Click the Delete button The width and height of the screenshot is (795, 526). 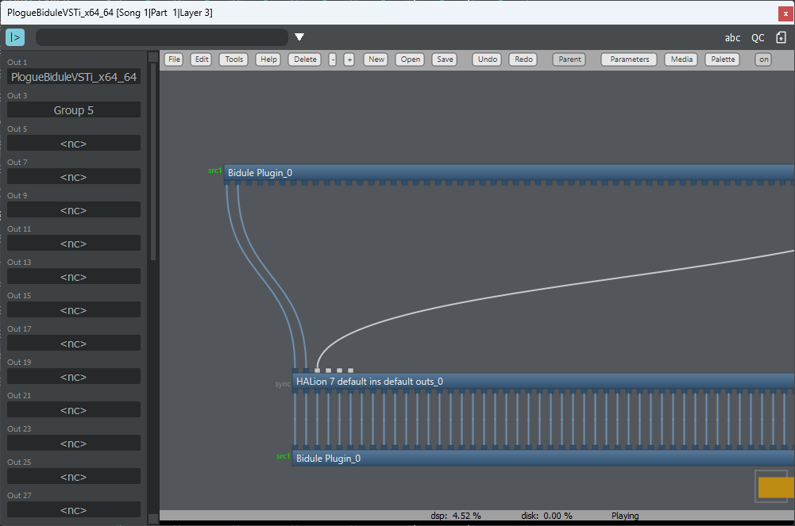305,60
